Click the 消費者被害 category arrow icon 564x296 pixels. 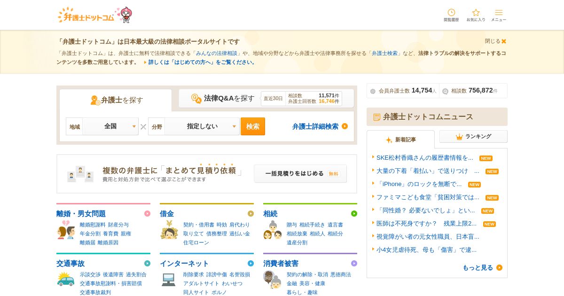coord(354,264)
